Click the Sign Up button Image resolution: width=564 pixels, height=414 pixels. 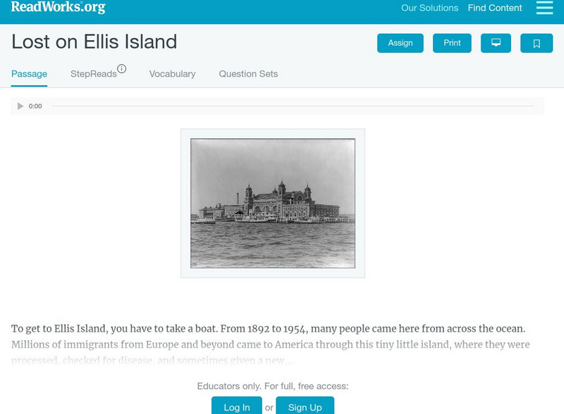[305, 407]
